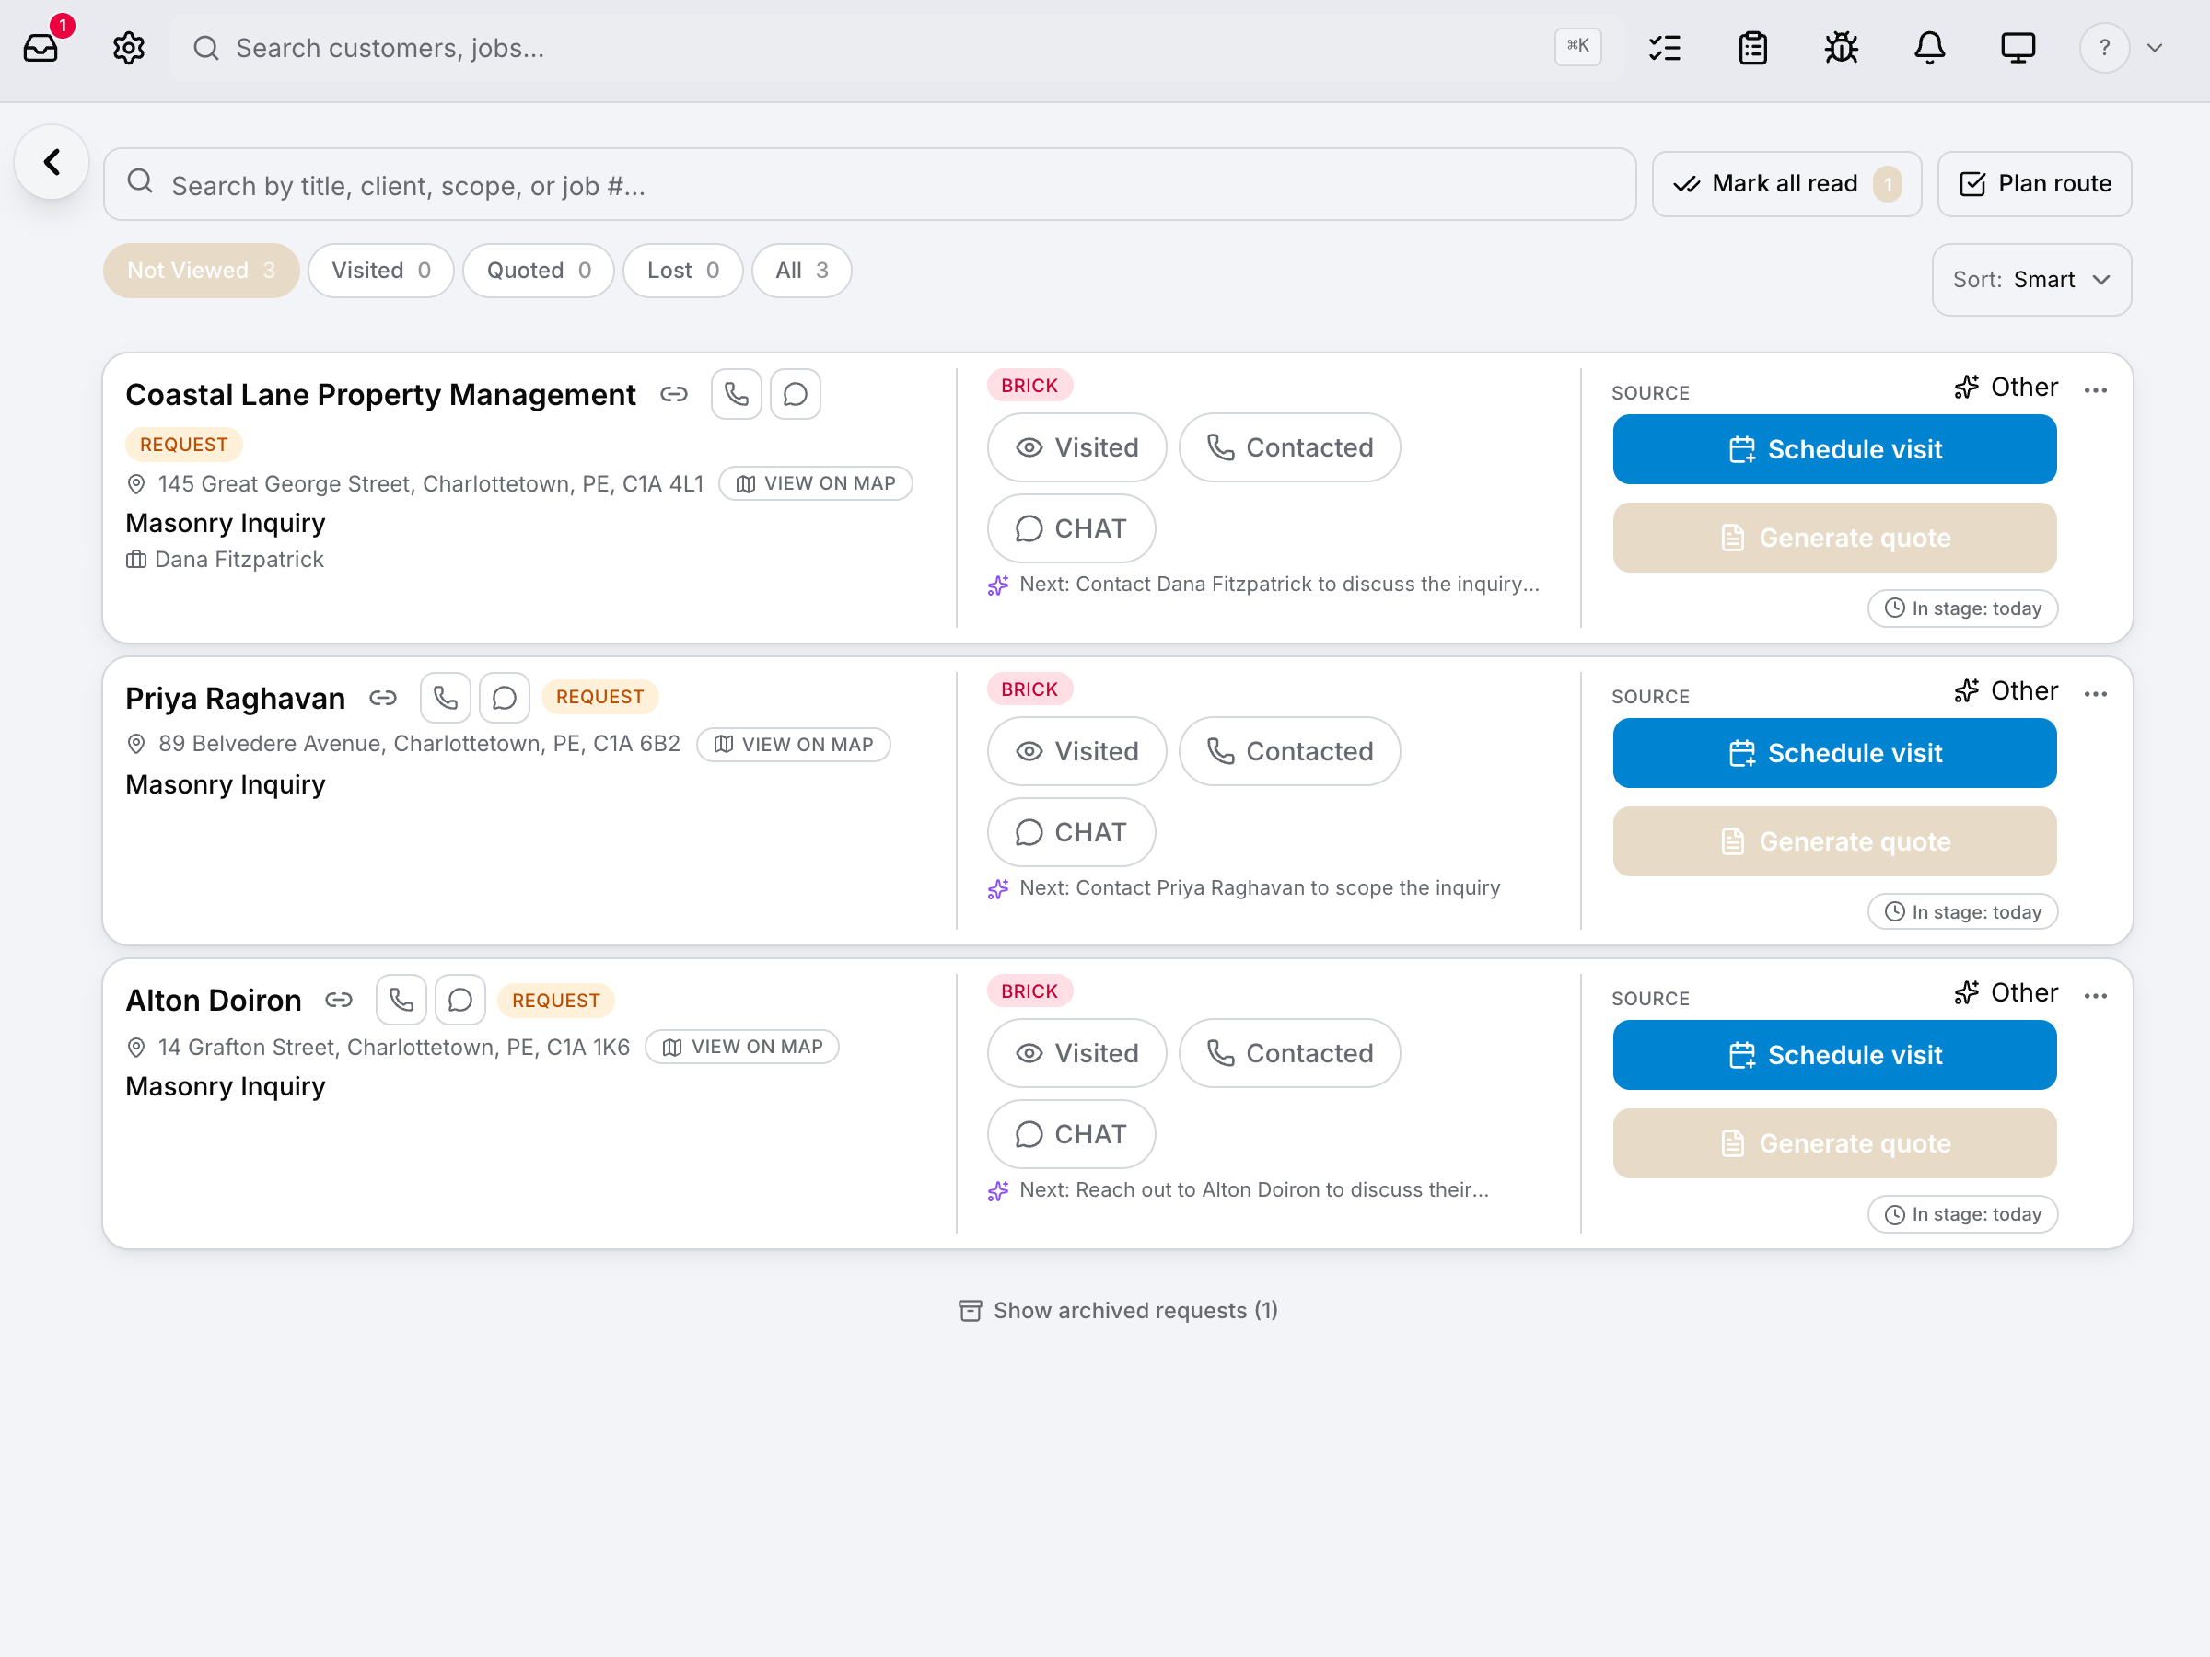Open the notifications bell
The width and height of the screenshot is (2210, 1657).
1929,47
